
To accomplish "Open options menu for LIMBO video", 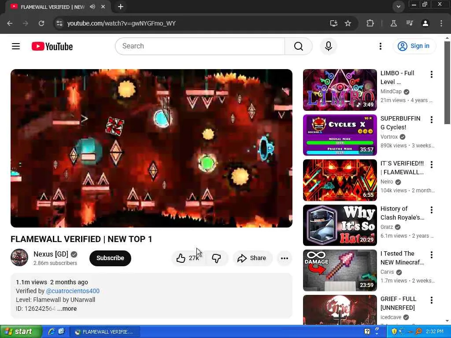I will (432, 74).
